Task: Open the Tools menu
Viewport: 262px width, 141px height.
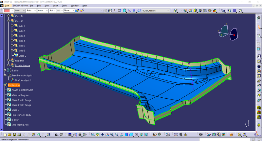Action: pos(64,6)
